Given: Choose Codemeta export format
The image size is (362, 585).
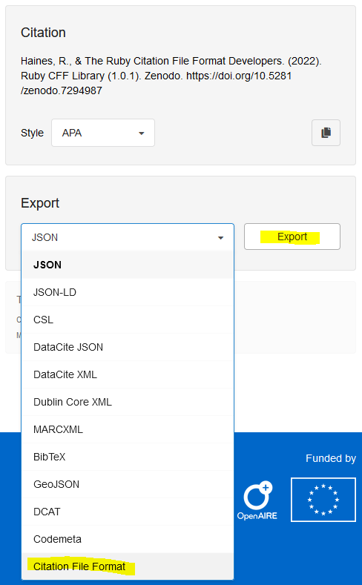Looking at the screenshot, I should 128,539.
